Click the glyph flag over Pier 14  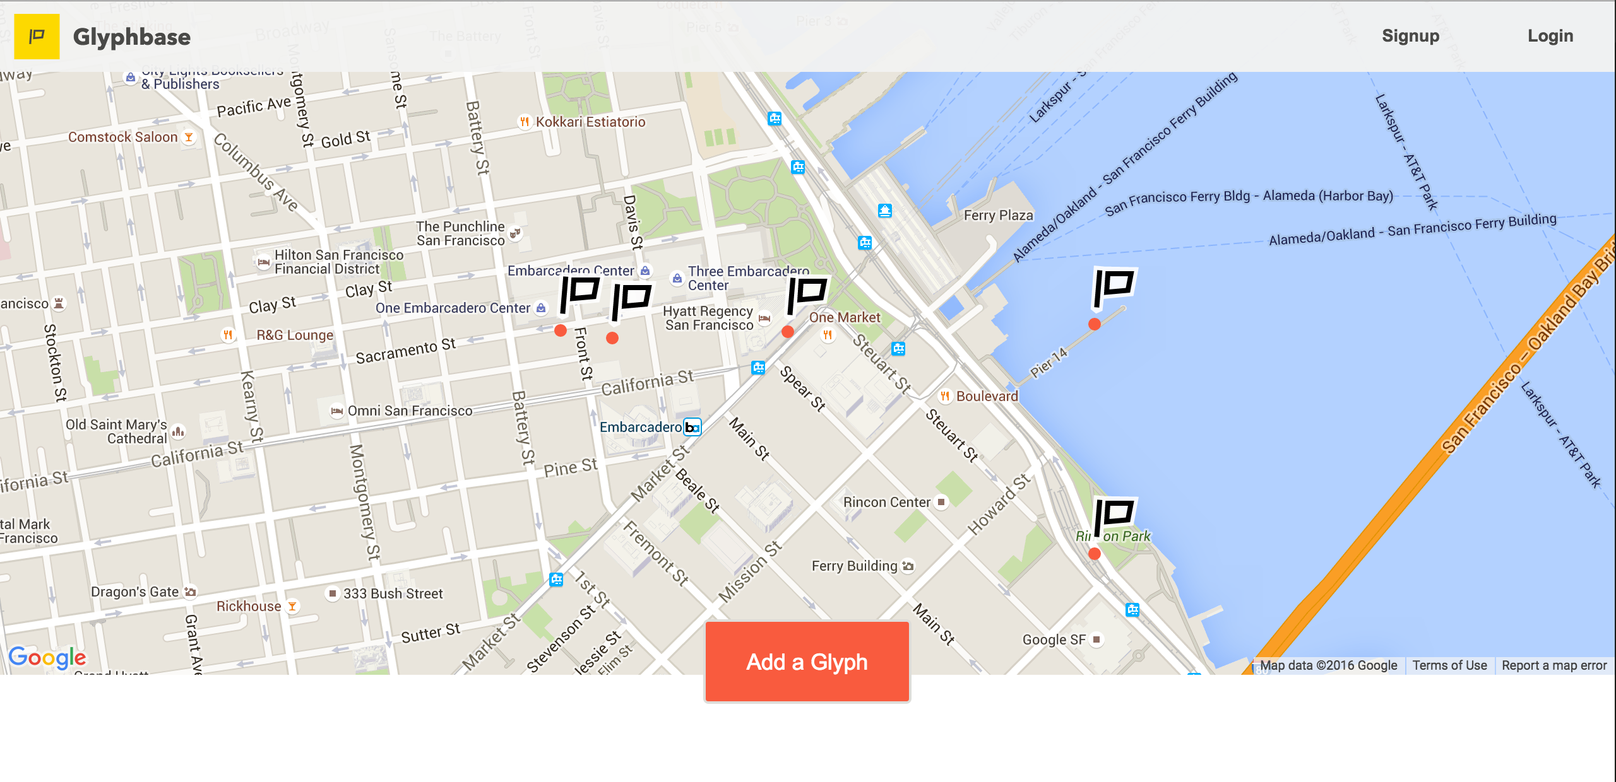tap(1114, 286)
